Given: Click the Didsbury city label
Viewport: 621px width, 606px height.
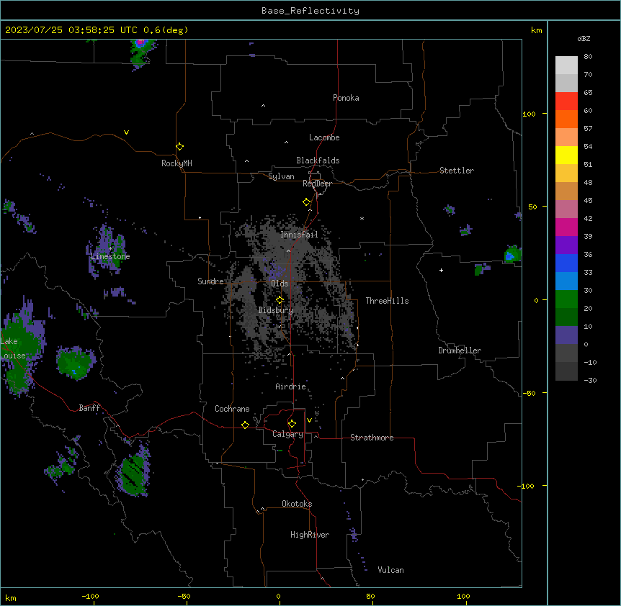Looking at the screenshot, I should (x=276, y=310).
